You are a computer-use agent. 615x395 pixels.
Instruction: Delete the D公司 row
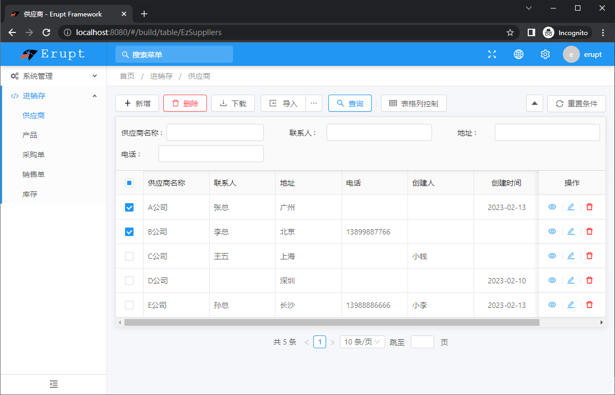tap(589, 280)
